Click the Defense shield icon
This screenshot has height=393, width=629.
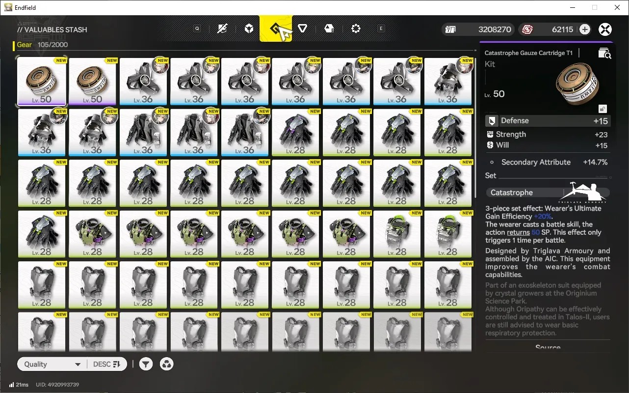(x=492, y=121)
